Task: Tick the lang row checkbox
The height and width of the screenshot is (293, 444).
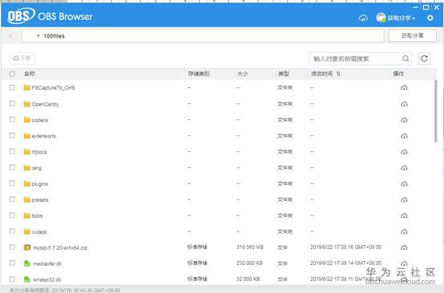Action: click(12, 167)
